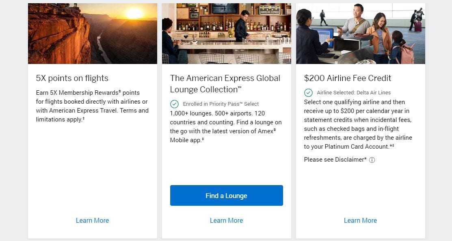Click the Enrolled in Priority Pass Select text

point(221,104)
